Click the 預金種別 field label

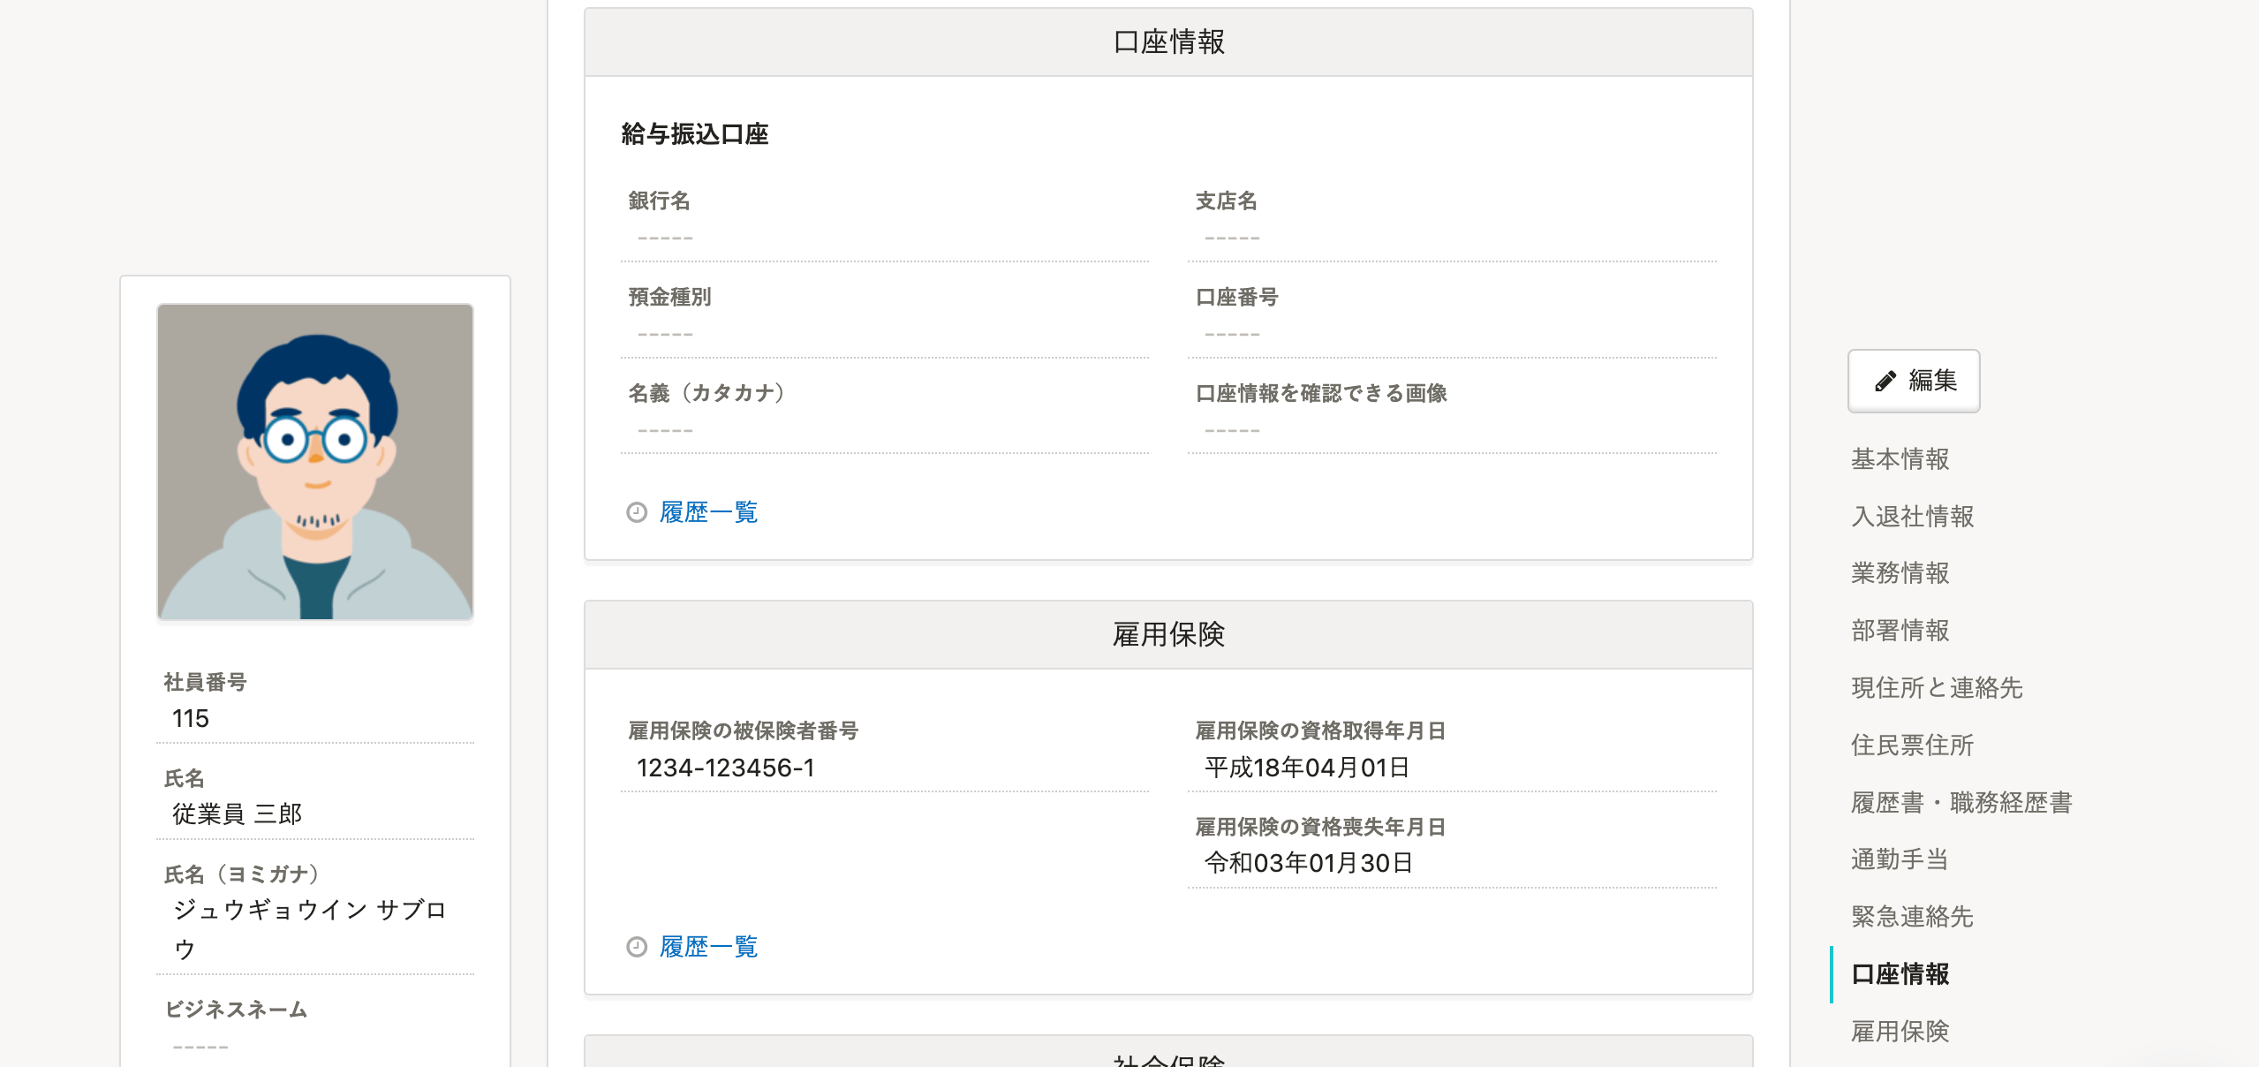pyautogui.click(x=669, y=298)
